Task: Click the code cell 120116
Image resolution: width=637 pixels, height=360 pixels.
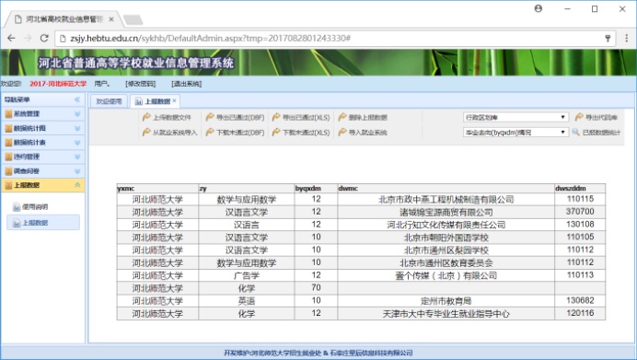Action: pos(580,313)
